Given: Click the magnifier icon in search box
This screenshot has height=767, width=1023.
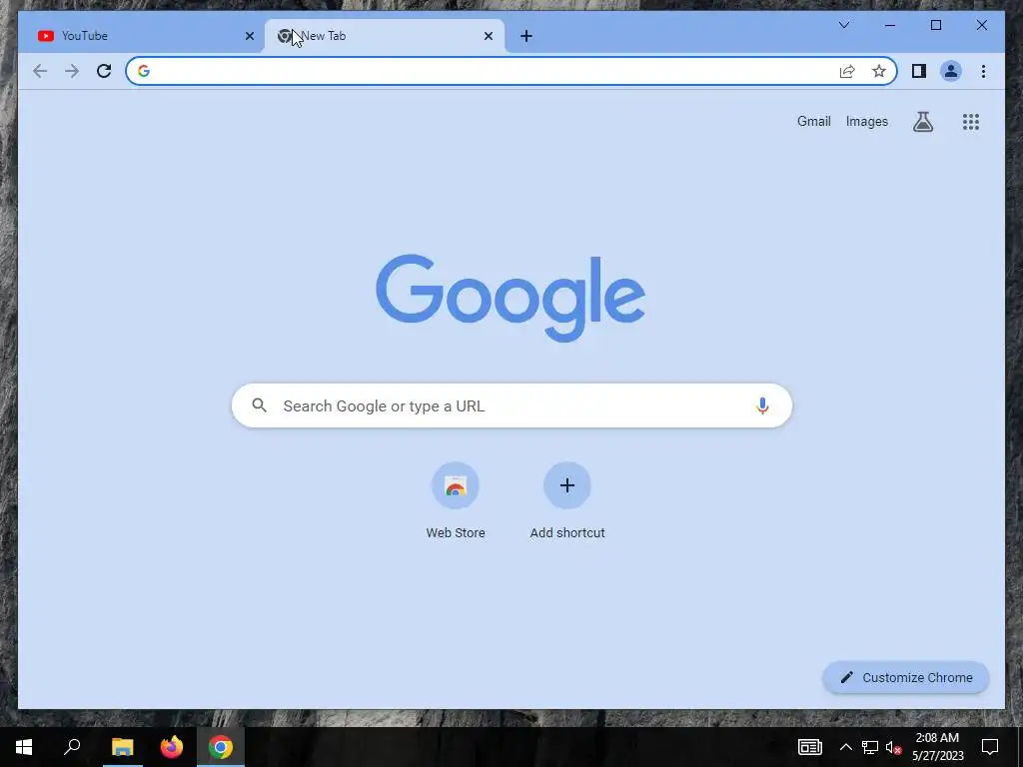Looking at the screenshot, I should point(259,405).
